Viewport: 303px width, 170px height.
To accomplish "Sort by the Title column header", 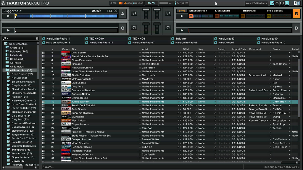I will tap(74, 49).
